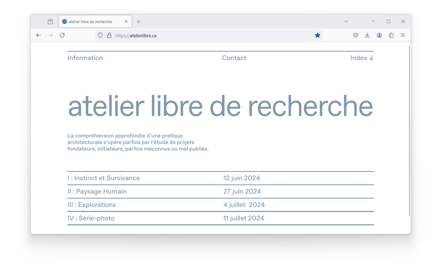Screen dimensions: 438x266
Task: Click the introductory paragraph beginning La compréhension
Action: pos(138,142)
